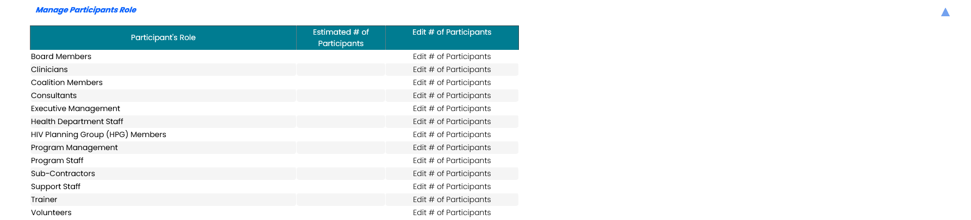Image resolution: width=971 pixels, height=220 pixels.
Task: Edit participants count for Trainer
Action: click(452, 199)
